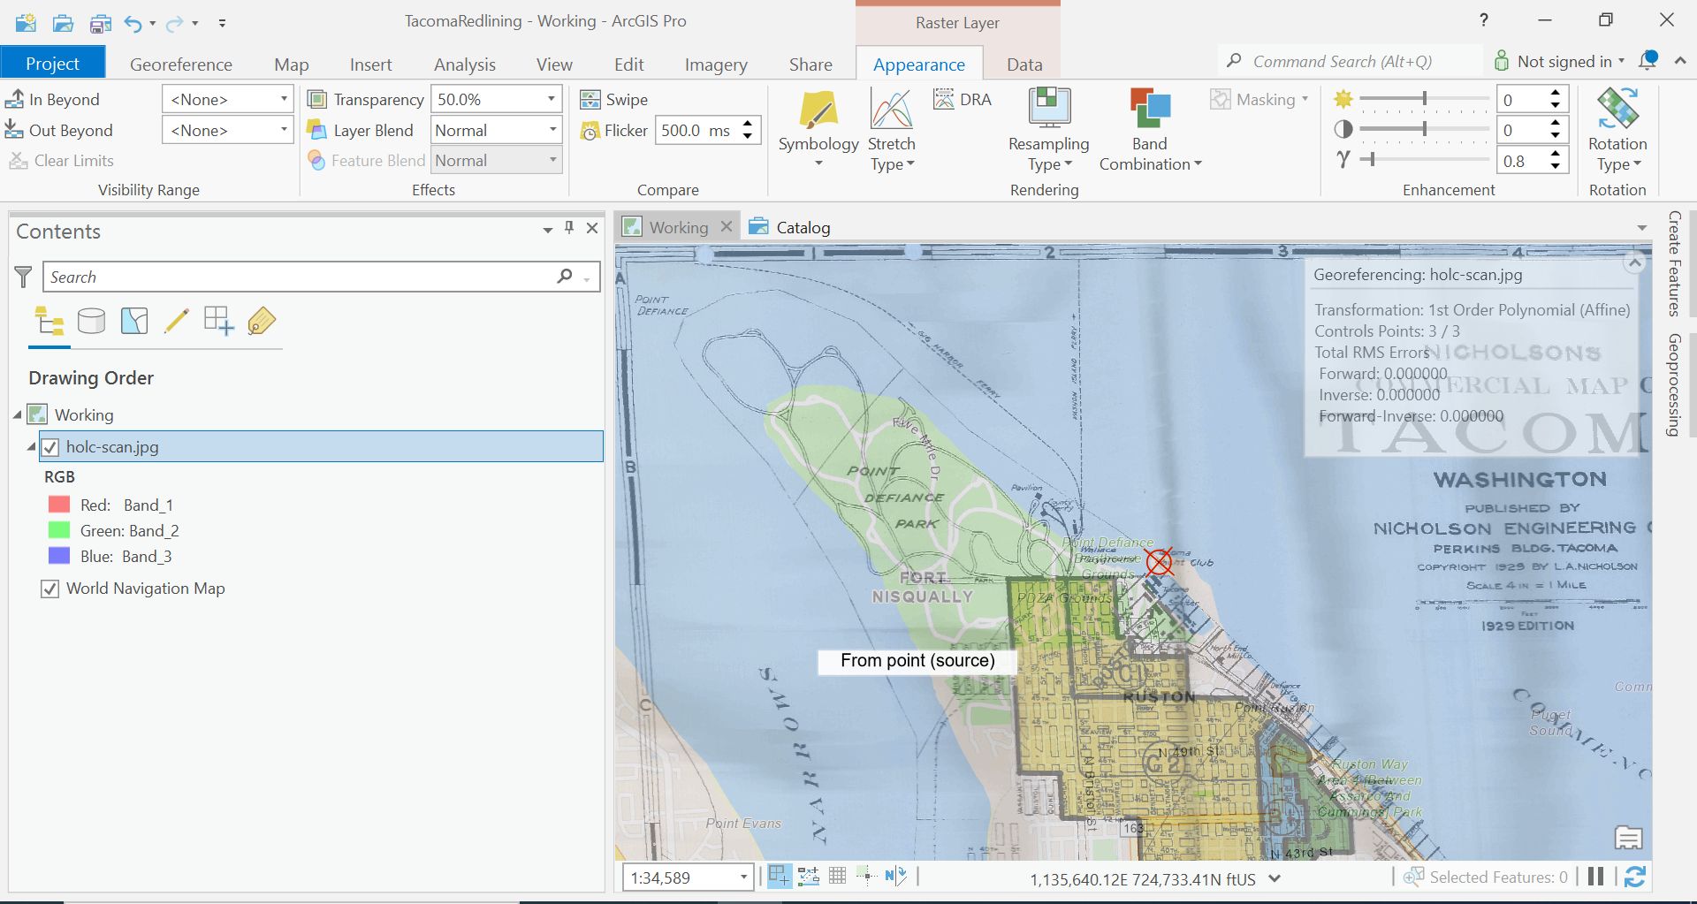1697x904 pixels.
Task: Open the Transparency percentage dropdown
Action: point(552,99)
